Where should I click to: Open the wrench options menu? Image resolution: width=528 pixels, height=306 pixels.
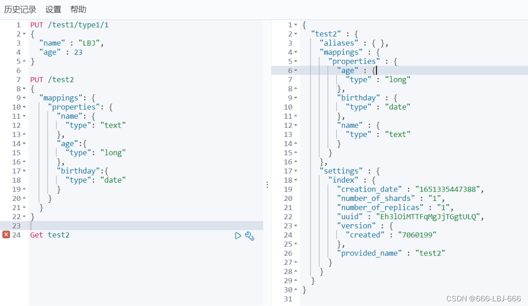coord(249,236)
